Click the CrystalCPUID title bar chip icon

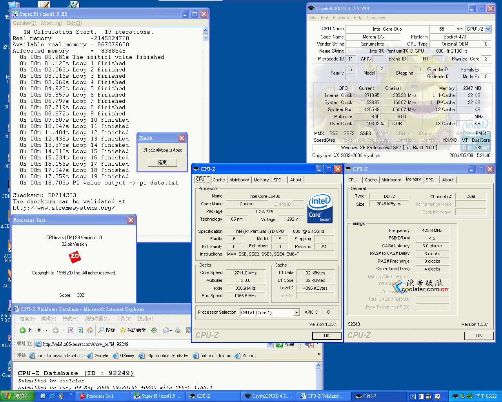point(311,8)
